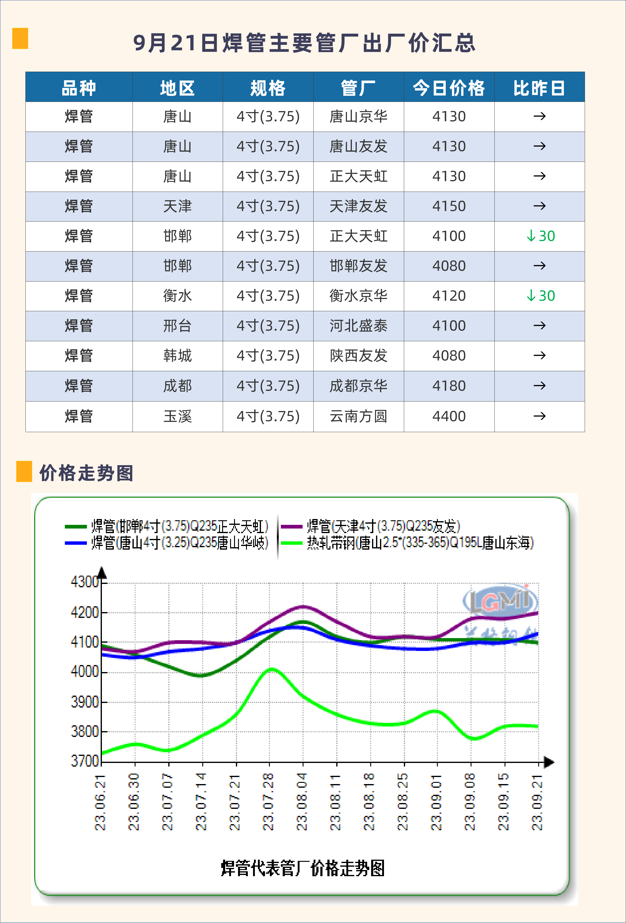Click the right arrow in 唐山京华 row
The image size is (626, 923).
[539, 116]
